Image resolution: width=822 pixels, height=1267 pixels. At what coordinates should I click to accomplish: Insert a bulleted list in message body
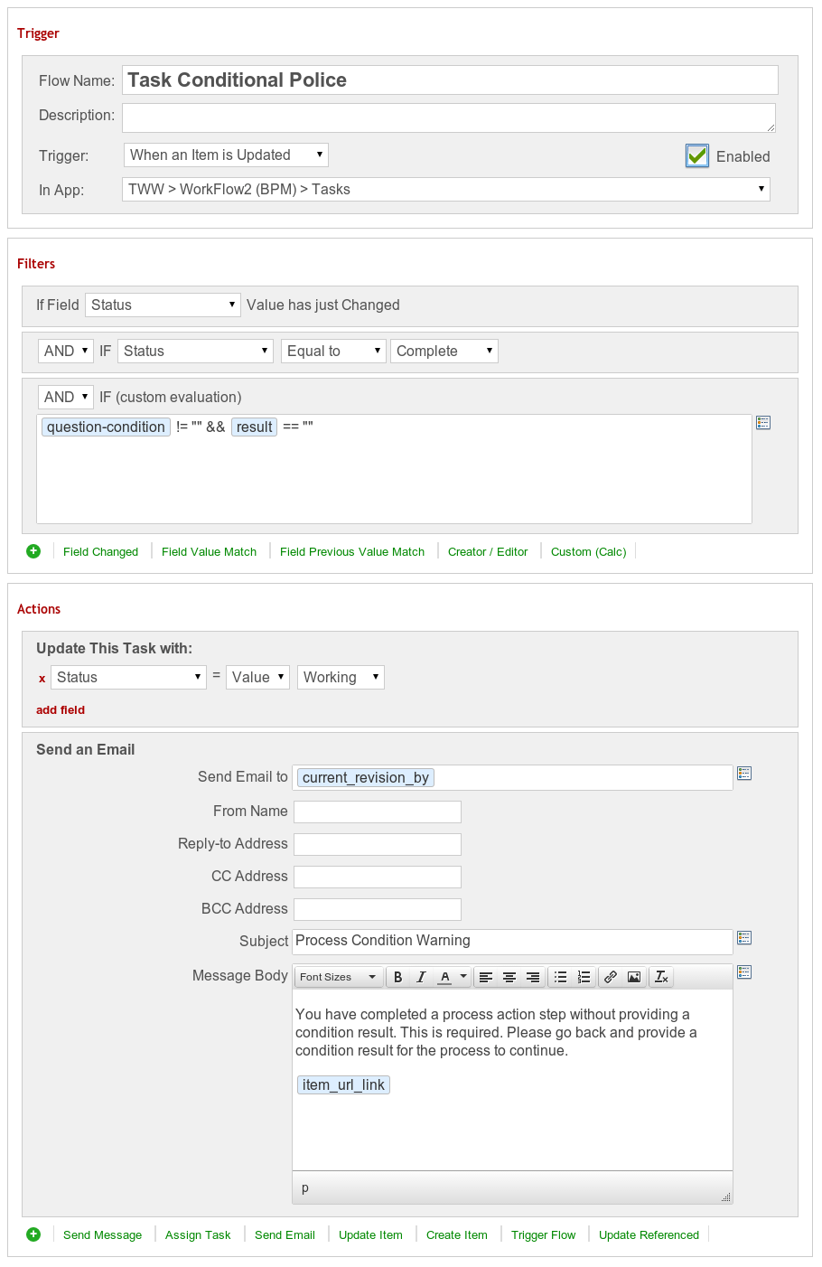point(561,977)
